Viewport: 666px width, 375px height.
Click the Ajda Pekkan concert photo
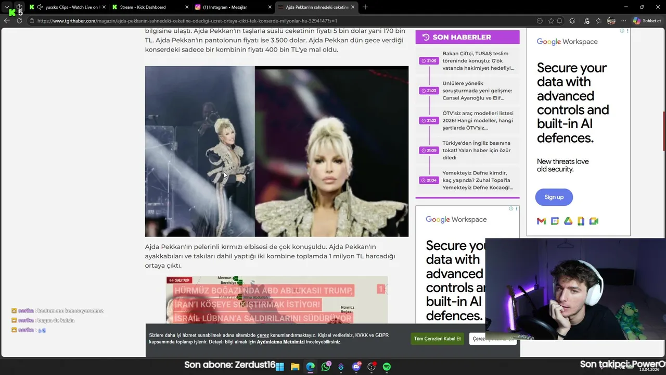[x=277, y=152]
